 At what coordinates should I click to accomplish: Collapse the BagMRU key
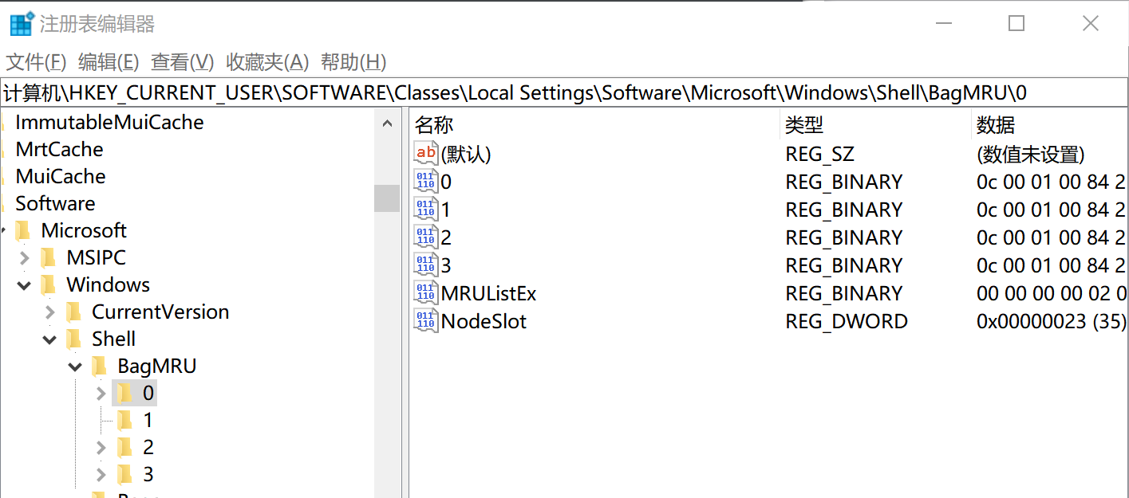[75, 366]
